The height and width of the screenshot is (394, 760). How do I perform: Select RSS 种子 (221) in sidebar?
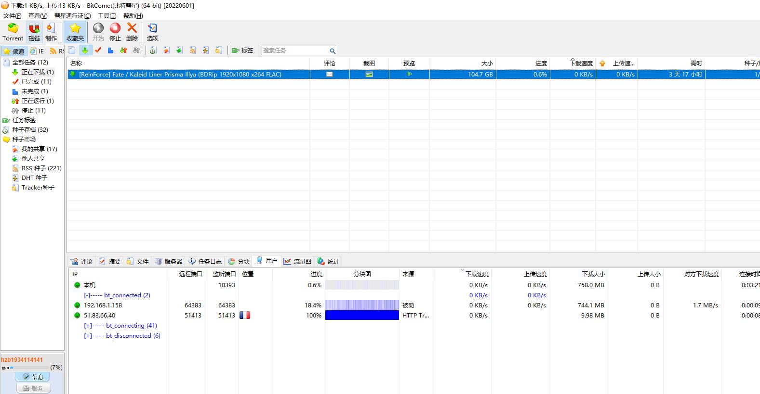click(x=41, y=168)
